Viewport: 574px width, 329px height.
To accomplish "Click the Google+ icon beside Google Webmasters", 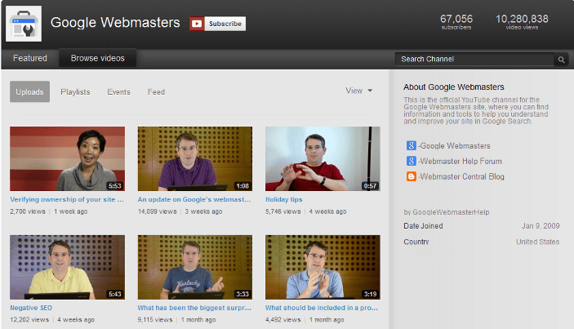I will (x=411, y=145).
